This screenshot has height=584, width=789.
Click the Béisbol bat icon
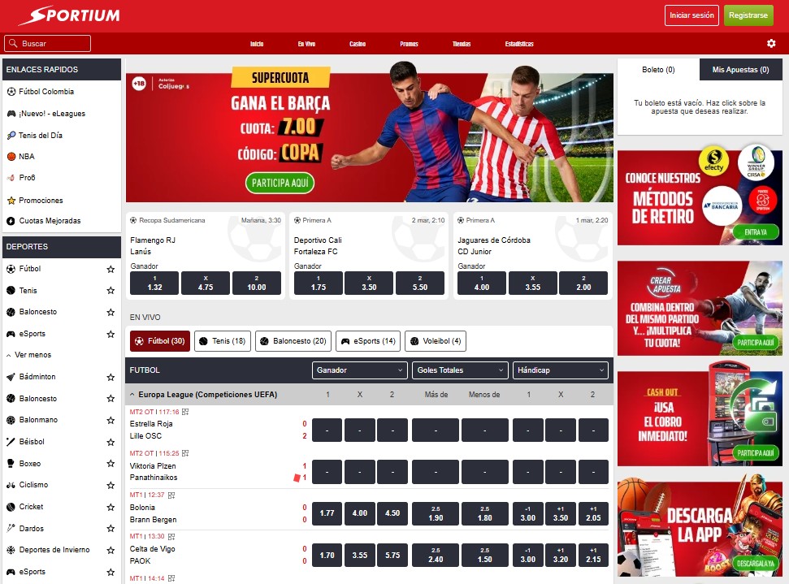pyautogui.click(x=11, y=442)
